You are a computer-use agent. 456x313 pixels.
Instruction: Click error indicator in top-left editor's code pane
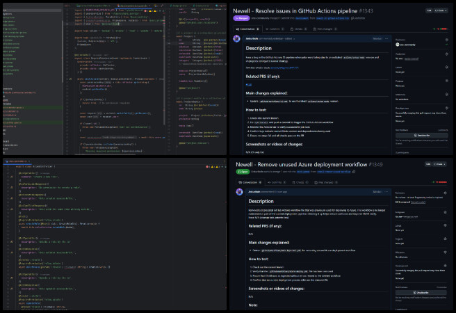click(x=146, y=10)
